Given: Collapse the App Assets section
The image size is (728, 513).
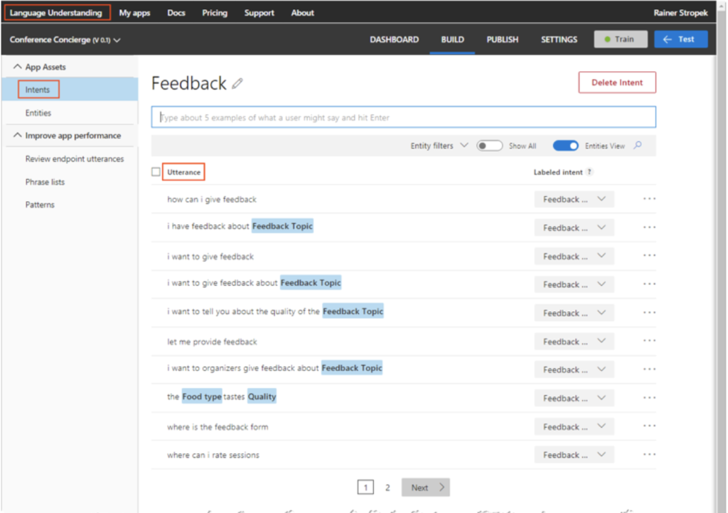Looking at the screenshot, I should (x=18, y=67).
